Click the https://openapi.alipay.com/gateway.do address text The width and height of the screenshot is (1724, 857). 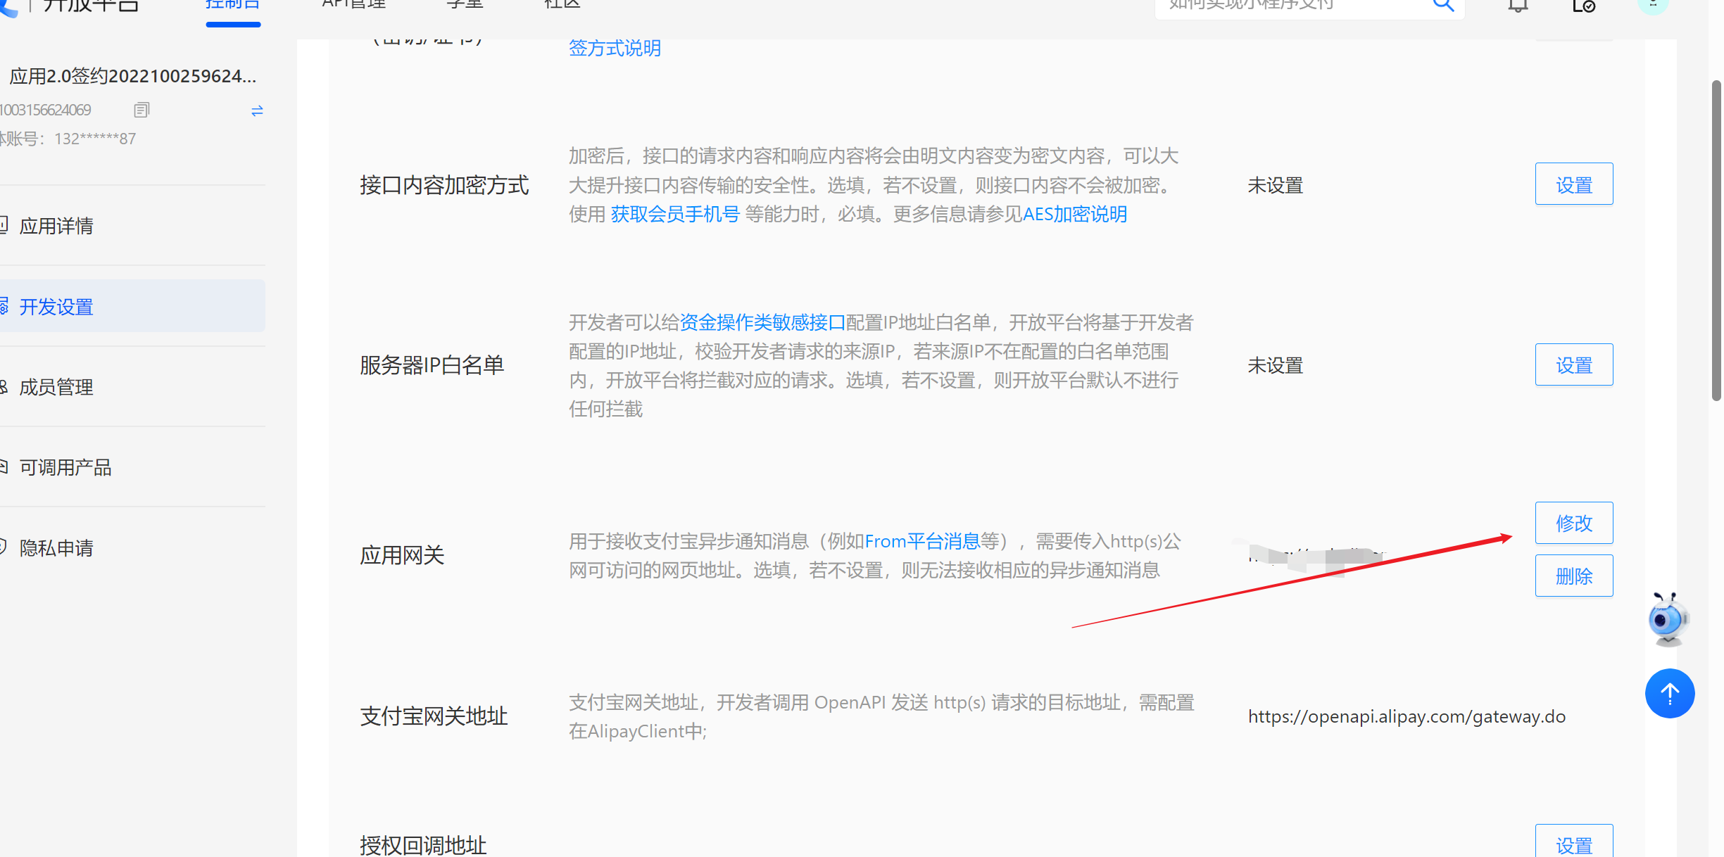(1407, 716)
